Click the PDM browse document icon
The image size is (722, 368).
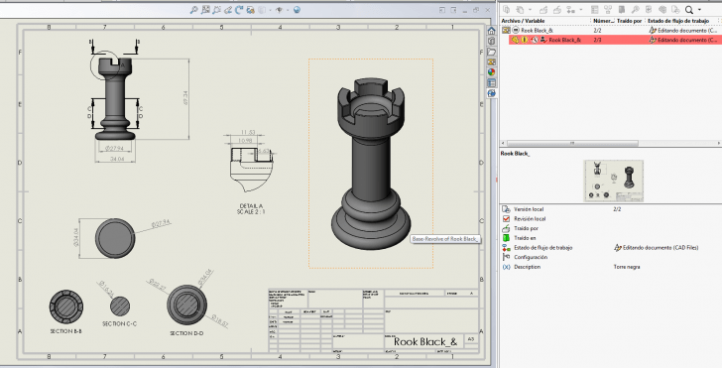[675, 9]
